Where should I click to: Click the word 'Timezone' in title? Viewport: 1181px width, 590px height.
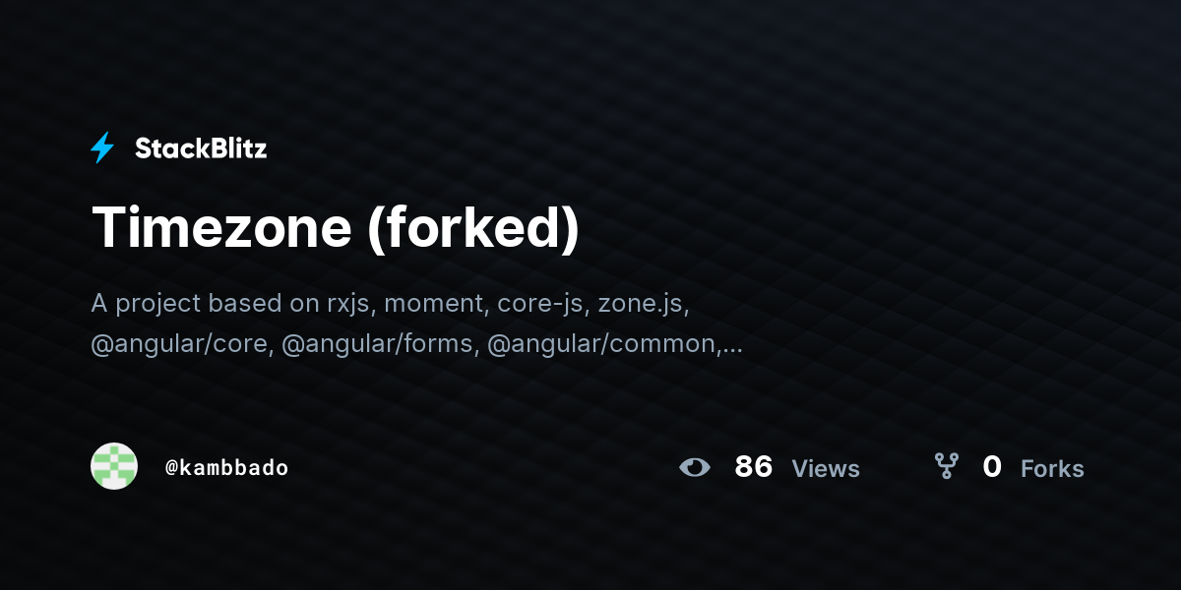(222, 227)
